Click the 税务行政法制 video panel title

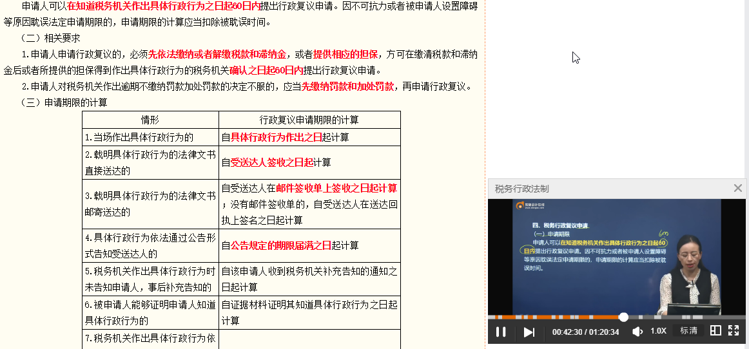click(x=521, y=189)
